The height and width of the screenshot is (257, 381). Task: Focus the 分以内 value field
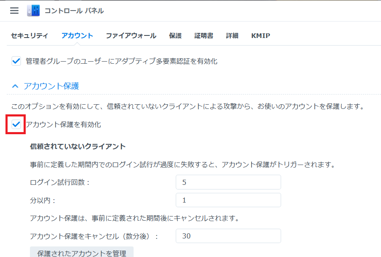point(228,200)
